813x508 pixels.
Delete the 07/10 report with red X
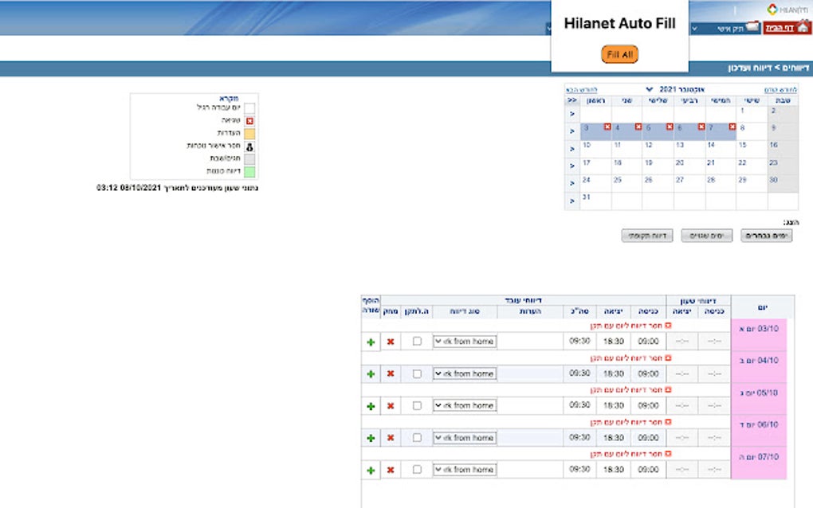pos(391,471)
